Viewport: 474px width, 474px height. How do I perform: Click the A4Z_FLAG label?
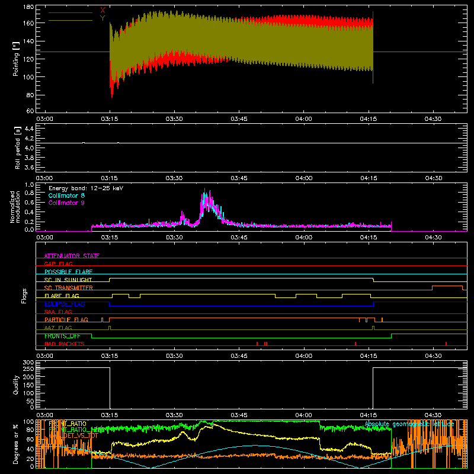click(x=58, y=328)
